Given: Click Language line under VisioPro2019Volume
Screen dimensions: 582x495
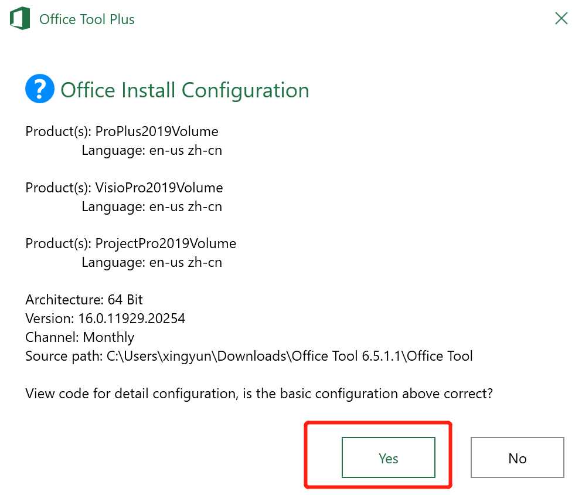Looking at the screenshot, I should click(x=152, y=206).
